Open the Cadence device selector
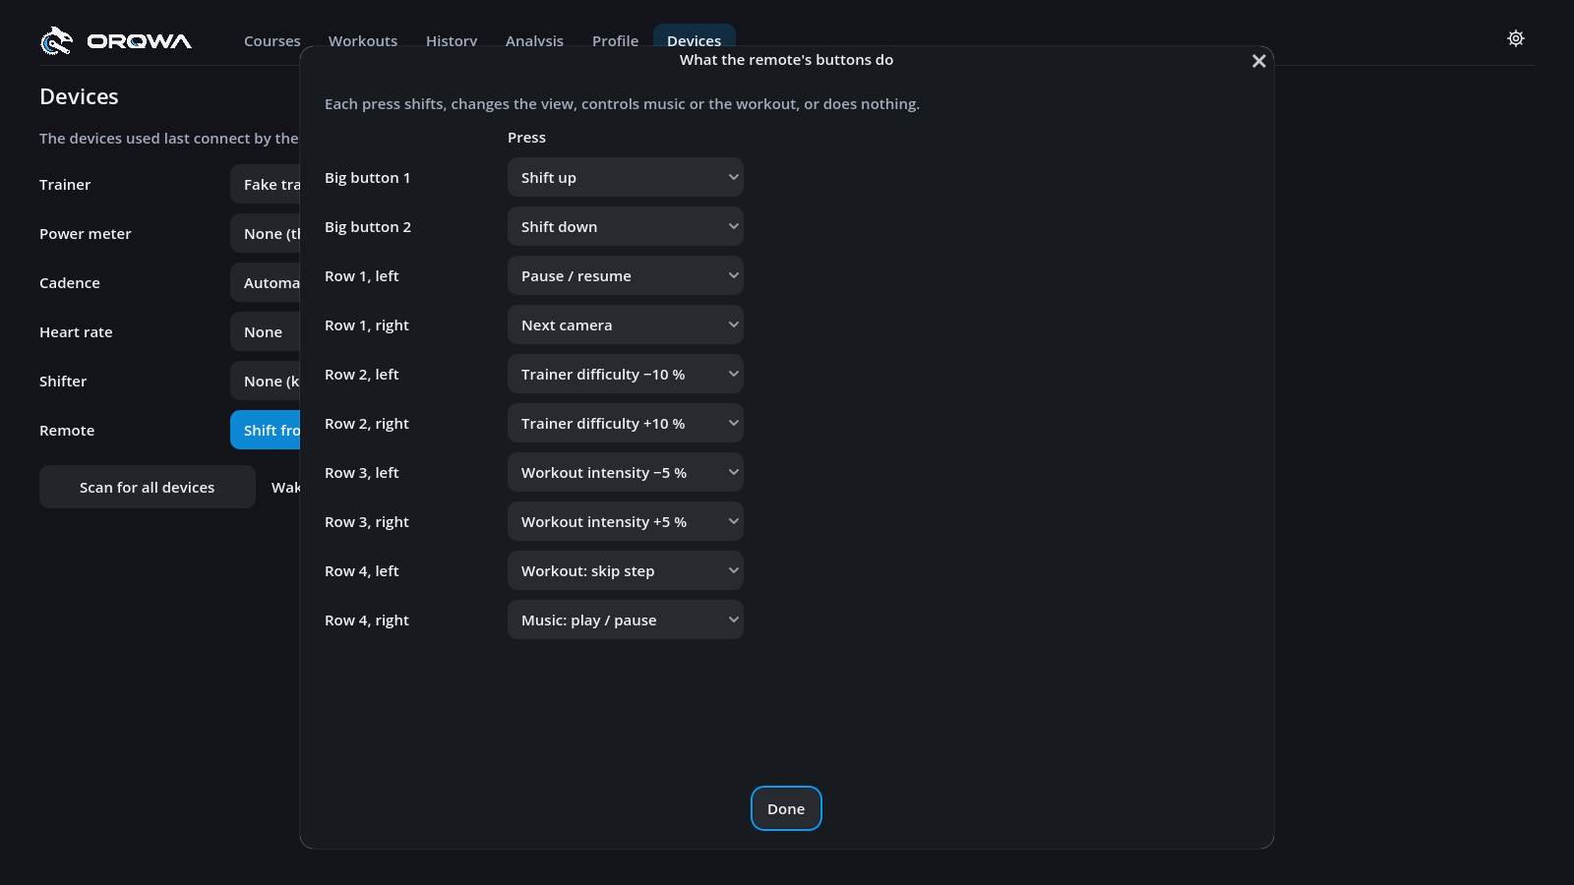 tap(266, 282)
